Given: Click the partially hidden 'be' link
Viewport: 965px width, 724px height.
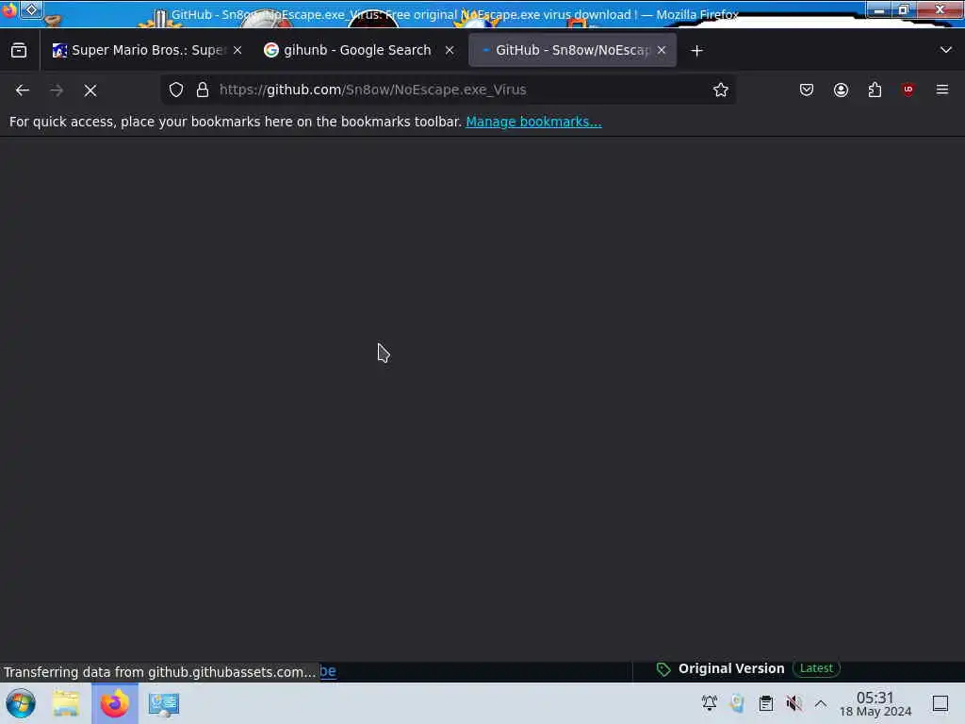Looking at the screenshot, I should [328, 671].
